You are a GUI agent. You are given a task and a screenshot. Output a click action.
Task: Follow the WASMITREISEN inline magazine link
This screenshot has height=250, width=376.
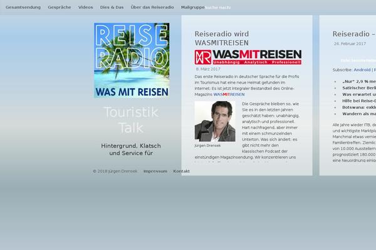(229, 94)
